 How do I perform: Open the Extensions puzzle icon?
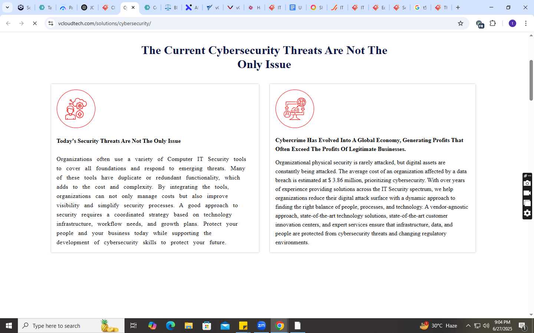[x=493, y=23]
